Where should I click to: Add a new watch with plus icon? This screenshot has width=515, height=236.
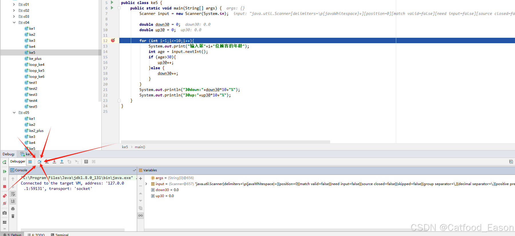(x=141, y=179)
